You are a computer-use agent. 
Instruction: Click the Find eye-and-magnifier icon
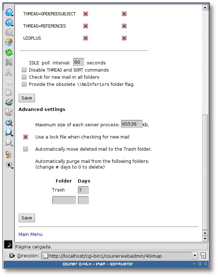point(9,122)
